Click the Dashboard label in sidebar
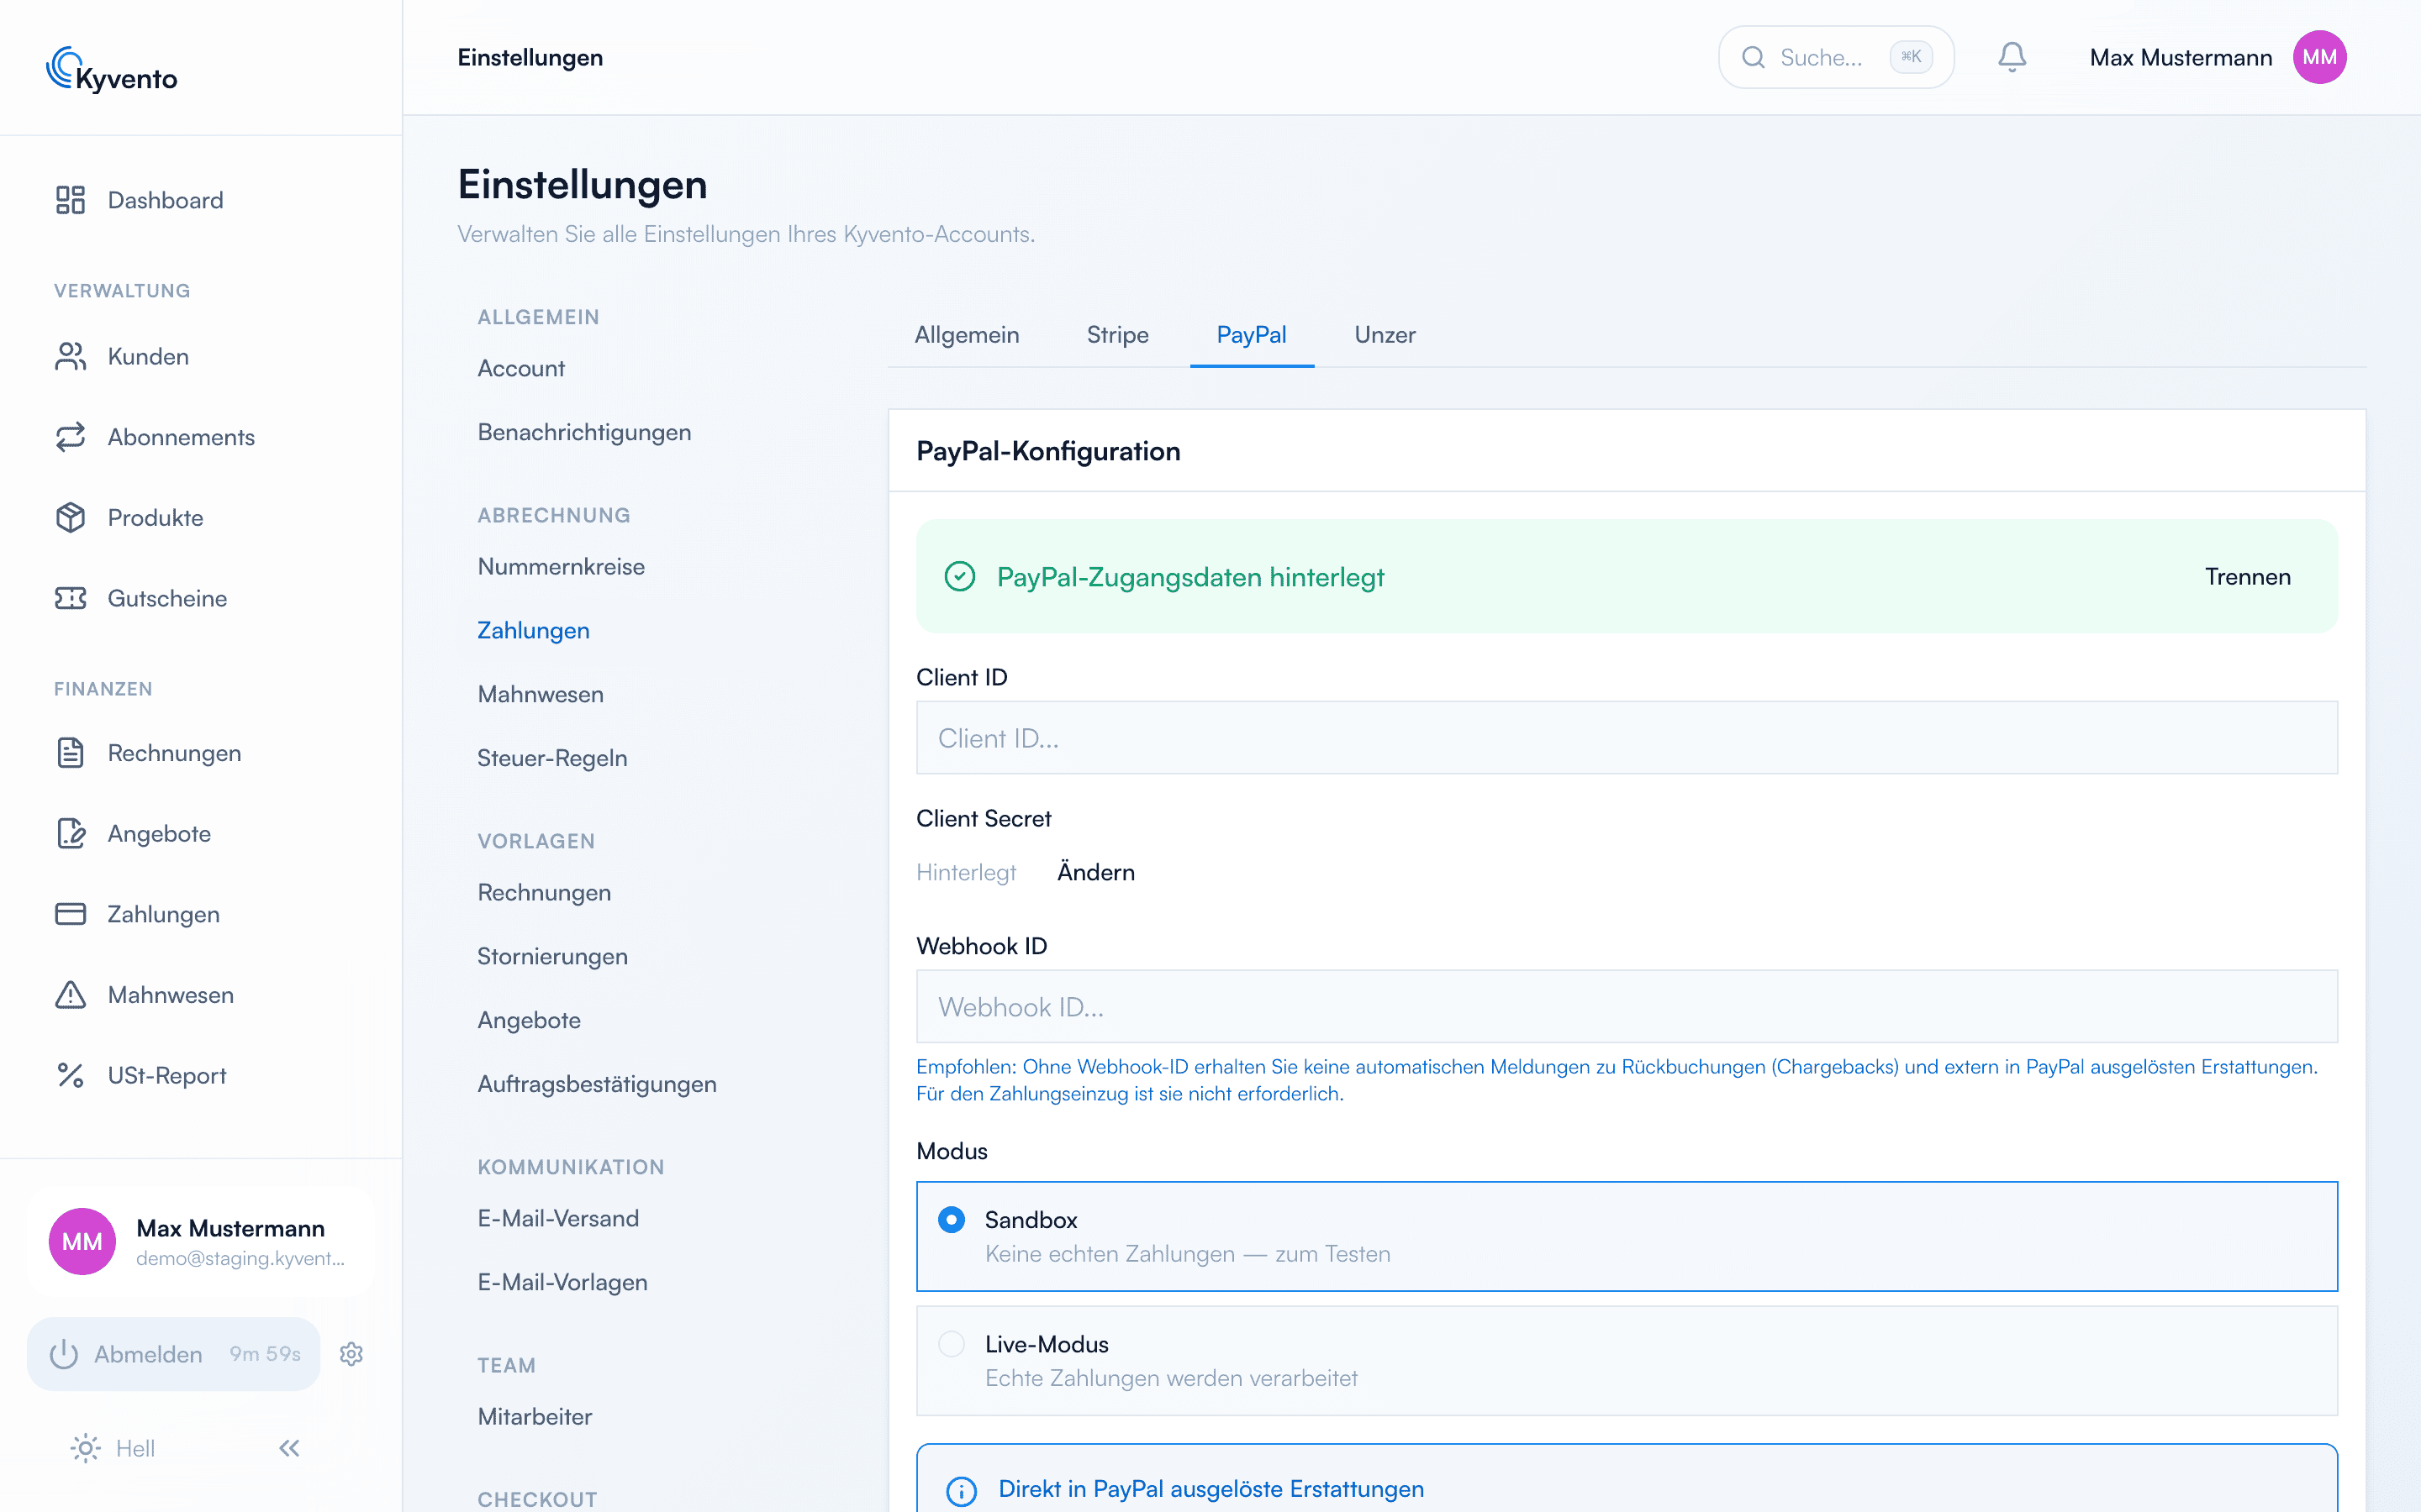The image size is (2421, 1512). [x=165, y=200]
